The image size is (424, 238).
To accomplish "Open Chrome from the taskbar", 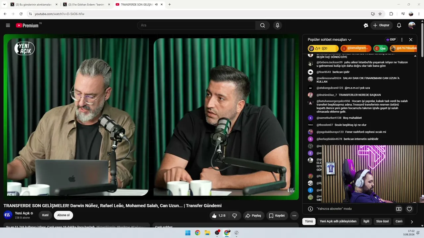I will coord(197,233).
